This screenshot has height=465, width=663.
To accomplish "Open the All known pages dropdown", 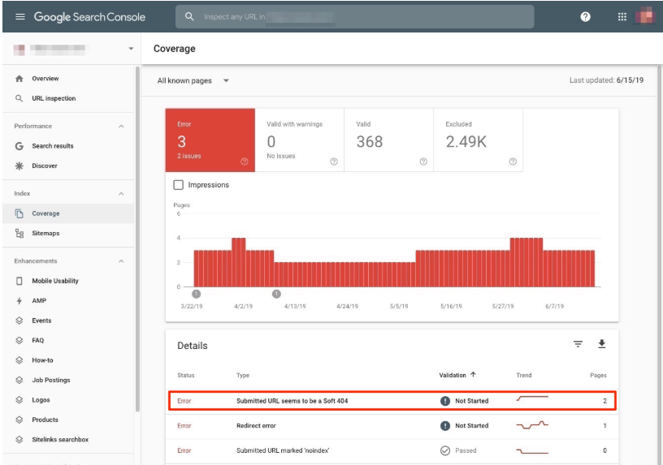I will [193, 80].
